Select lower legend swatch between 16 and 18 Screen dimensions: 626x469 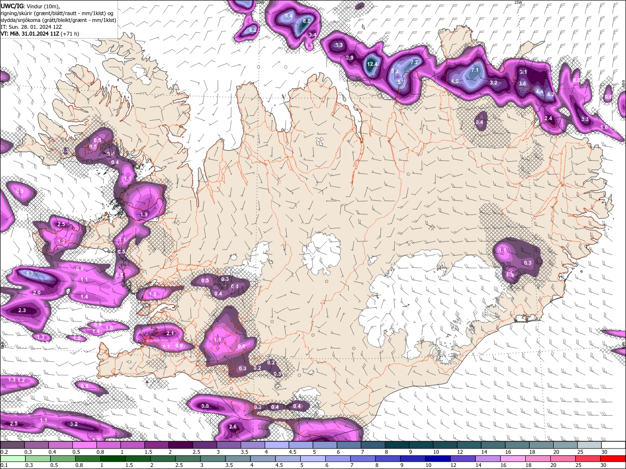click(514, 458)
